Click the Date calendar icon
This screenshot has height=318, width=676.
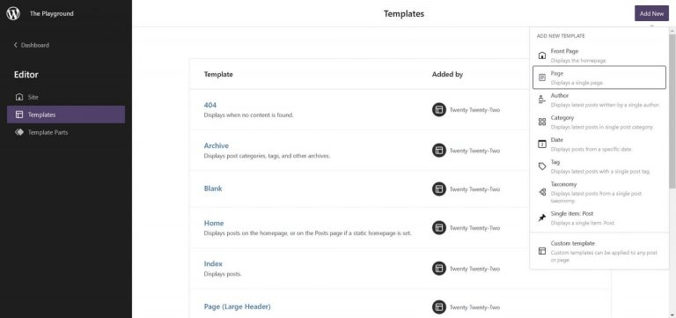(x=542, y=144)
